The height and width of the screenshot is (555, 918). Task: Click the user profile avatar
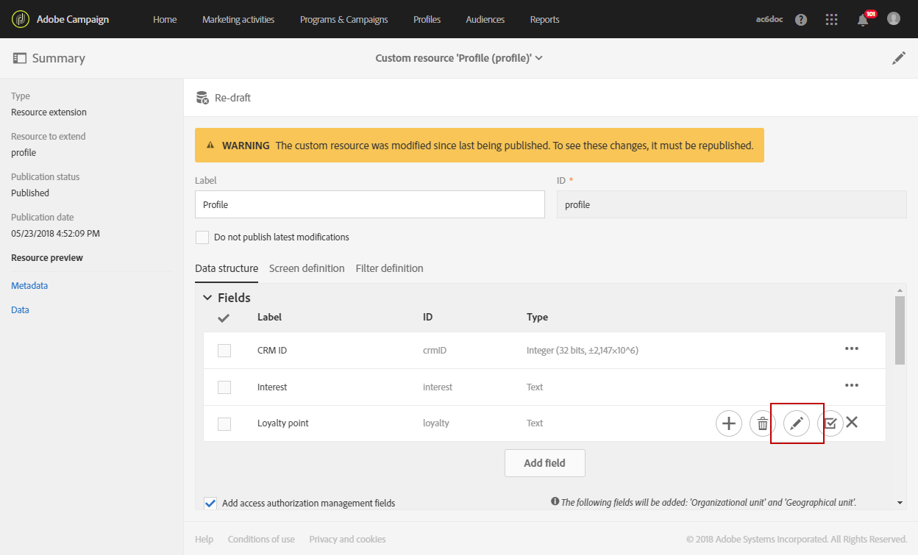tap(894, 19)
